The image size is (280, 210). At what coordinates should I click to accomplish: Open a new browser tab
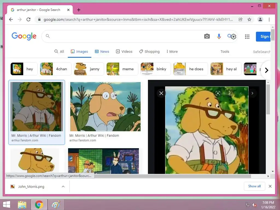78,10
